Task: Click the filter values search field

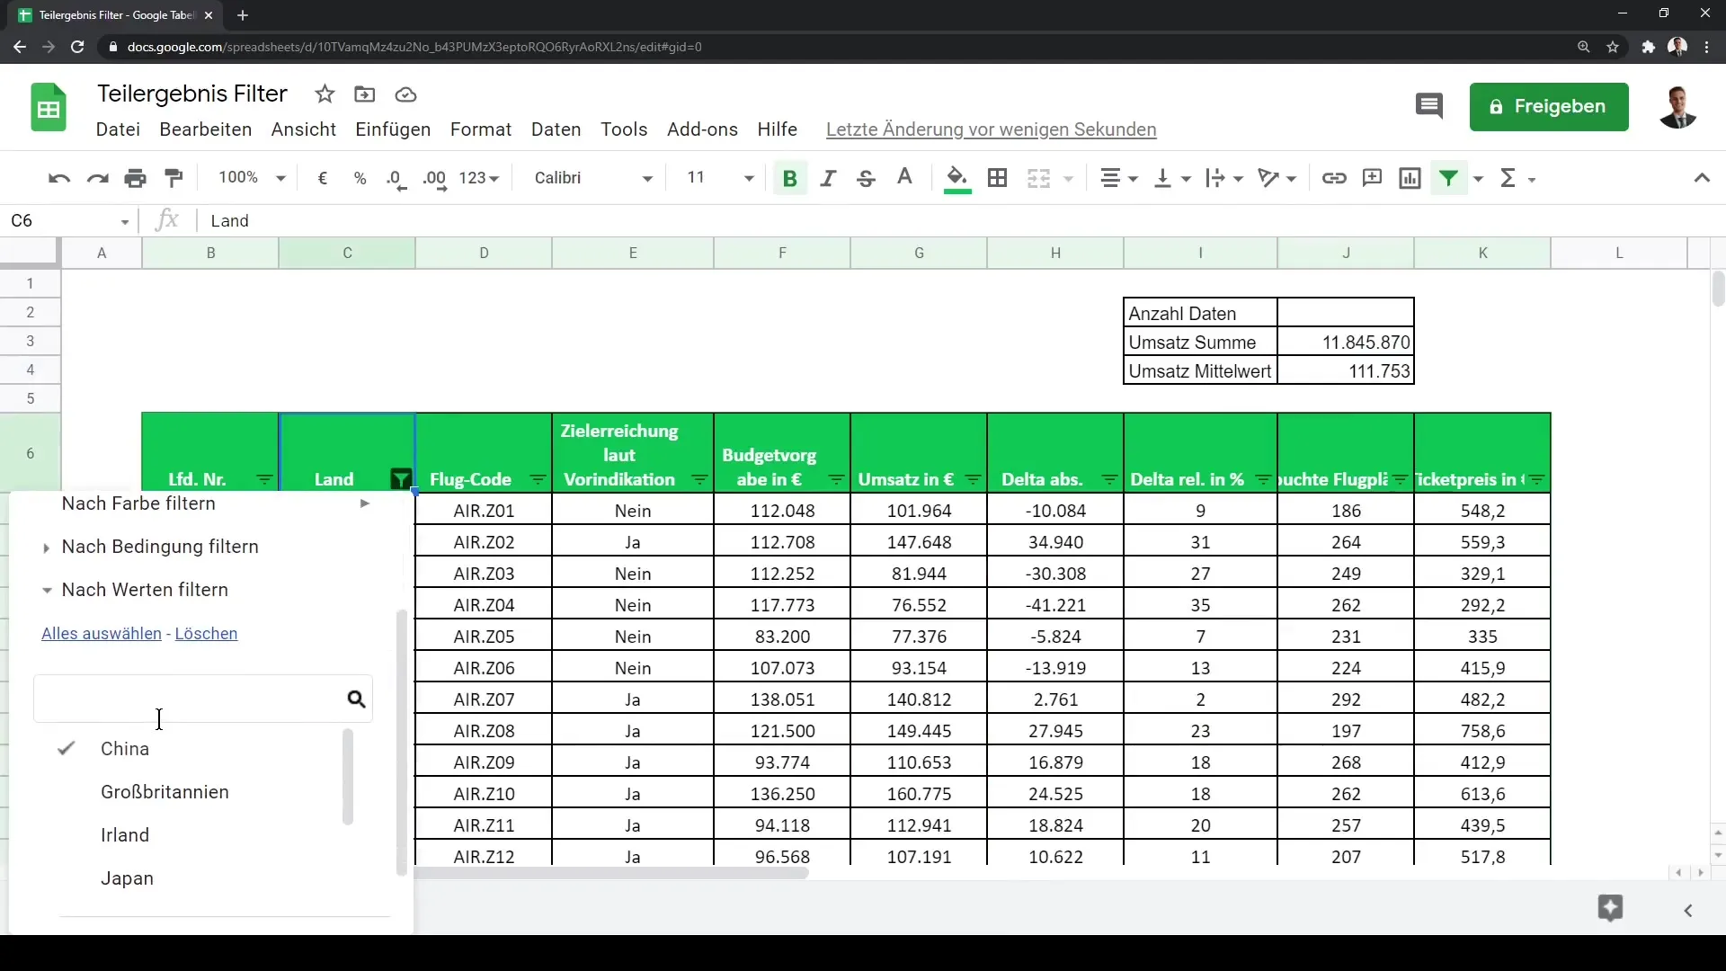Action: pos(203,699)
